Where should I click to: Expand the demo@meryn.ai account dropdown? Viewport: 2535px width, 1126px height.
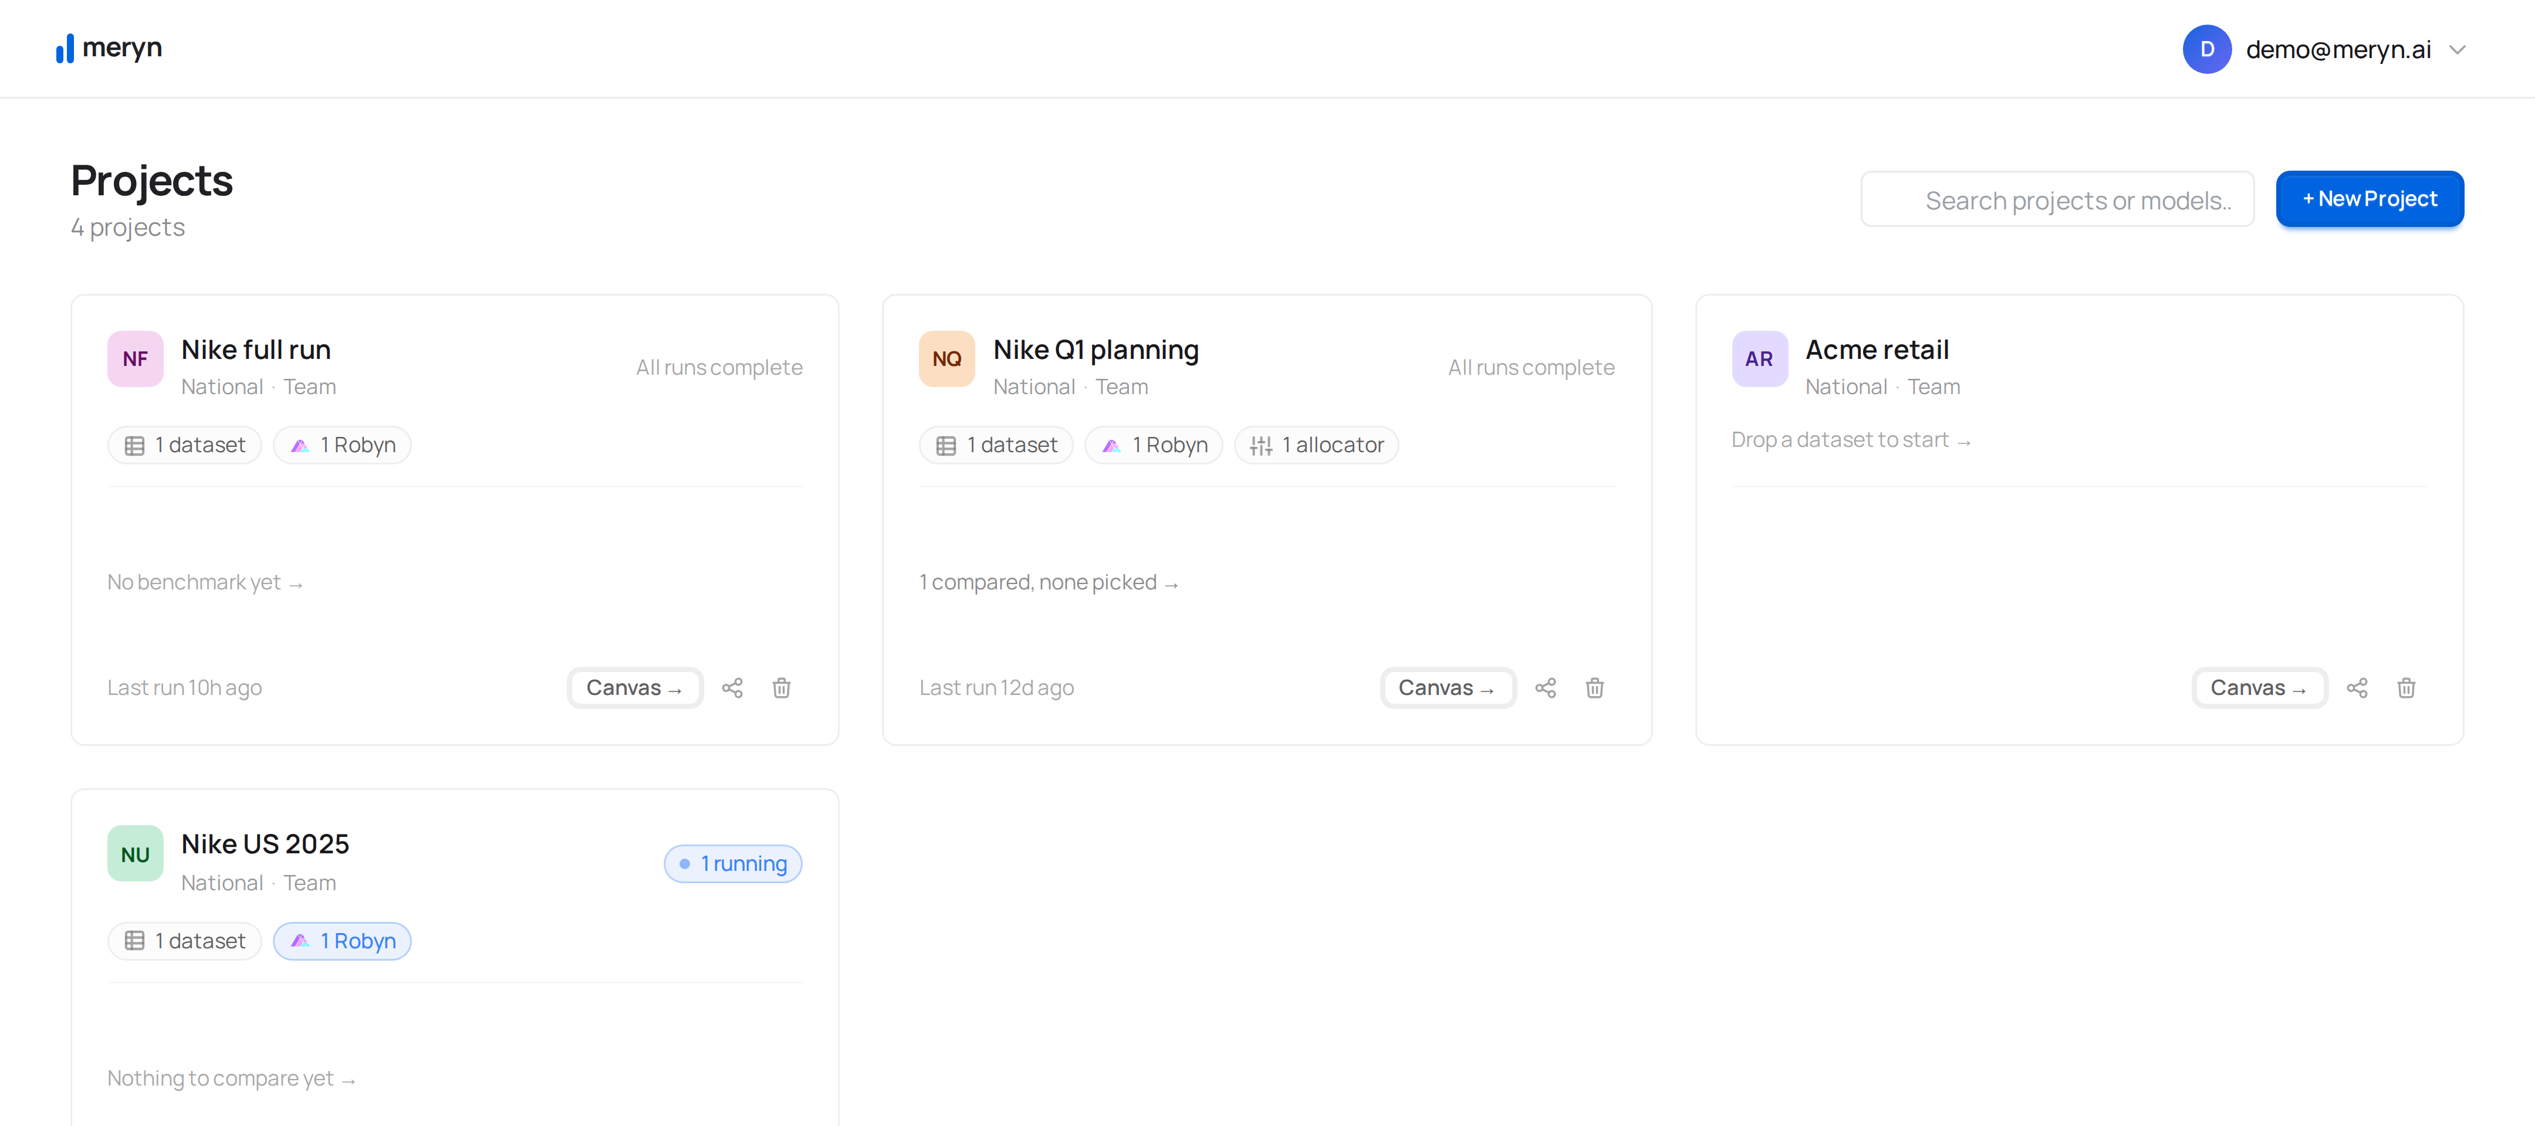[x=2458, y=49]
